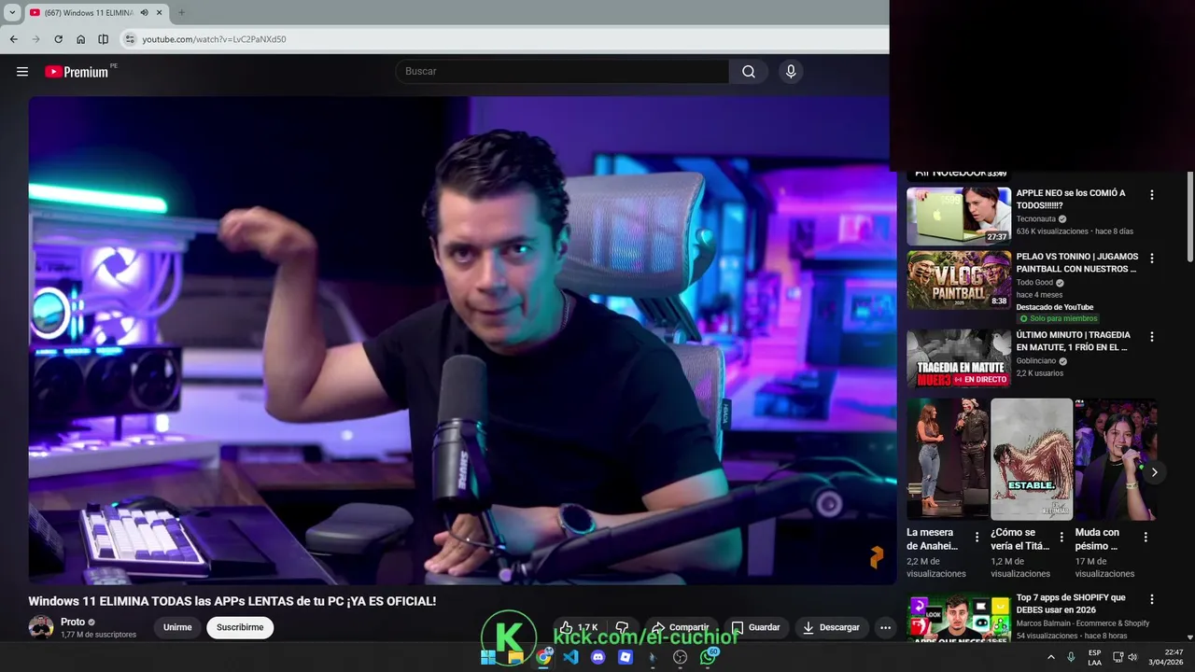Screen dimensions: 1195x672
Task: Focus the Buscar search field
Action: (562, 72)
